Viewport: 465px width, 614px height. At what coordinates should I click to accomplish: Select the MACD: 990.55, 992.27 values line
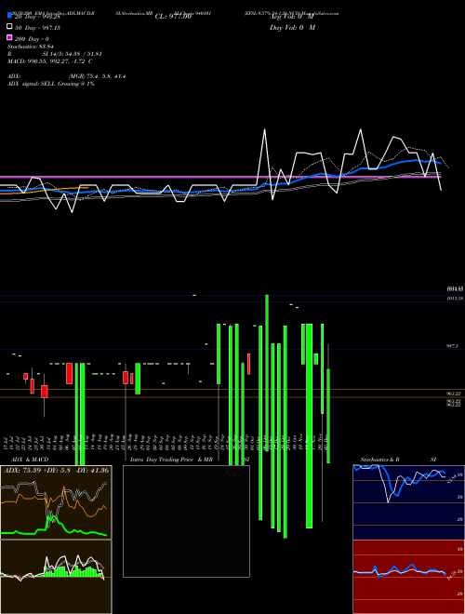click(x=49, y=61)
